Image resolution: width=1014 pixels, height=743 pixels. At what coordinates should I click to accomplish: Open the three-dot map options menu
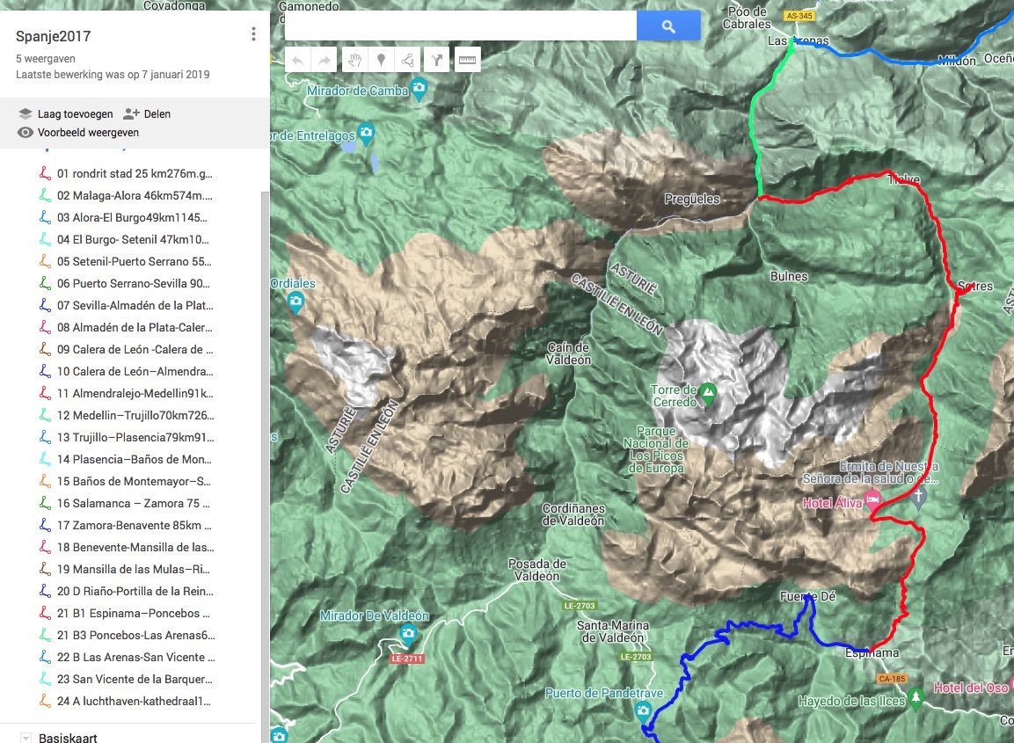pyautogui.click(x=253, y=34)
